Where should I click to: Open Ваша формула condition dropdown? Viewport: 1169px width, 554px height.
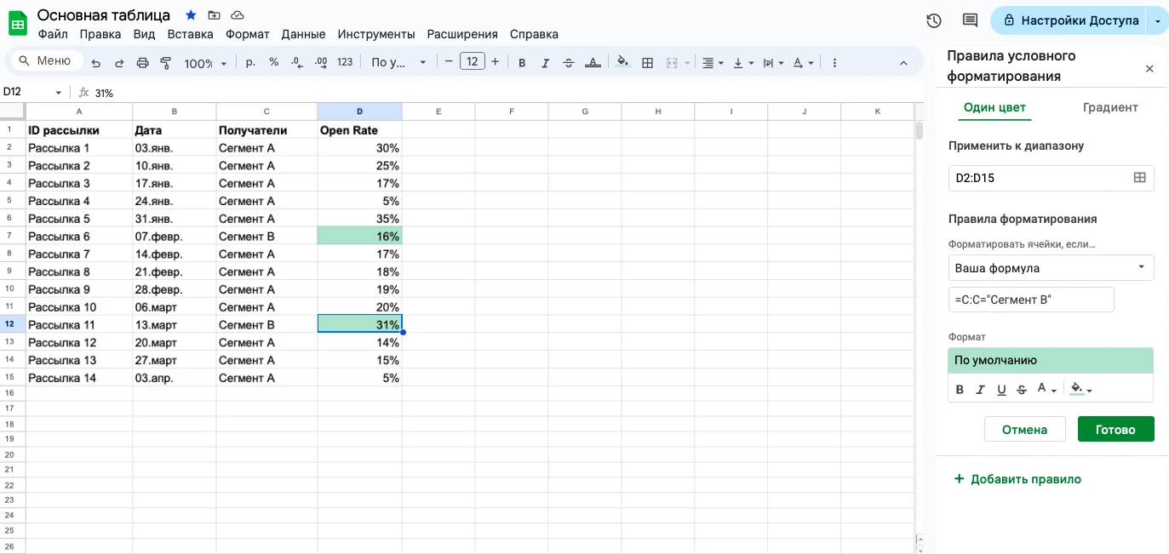click(1051, 267)
